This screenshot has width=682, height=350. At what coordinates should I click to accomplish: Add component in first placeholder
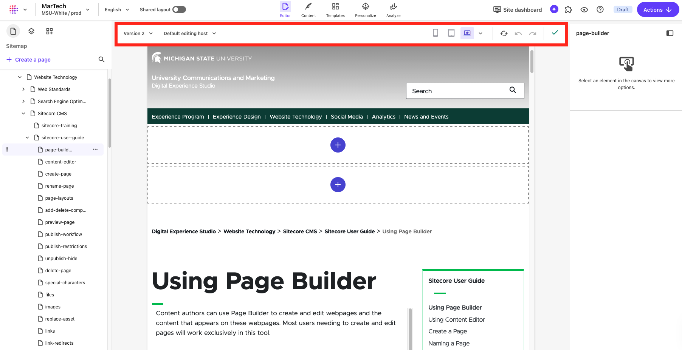point(338,145)
